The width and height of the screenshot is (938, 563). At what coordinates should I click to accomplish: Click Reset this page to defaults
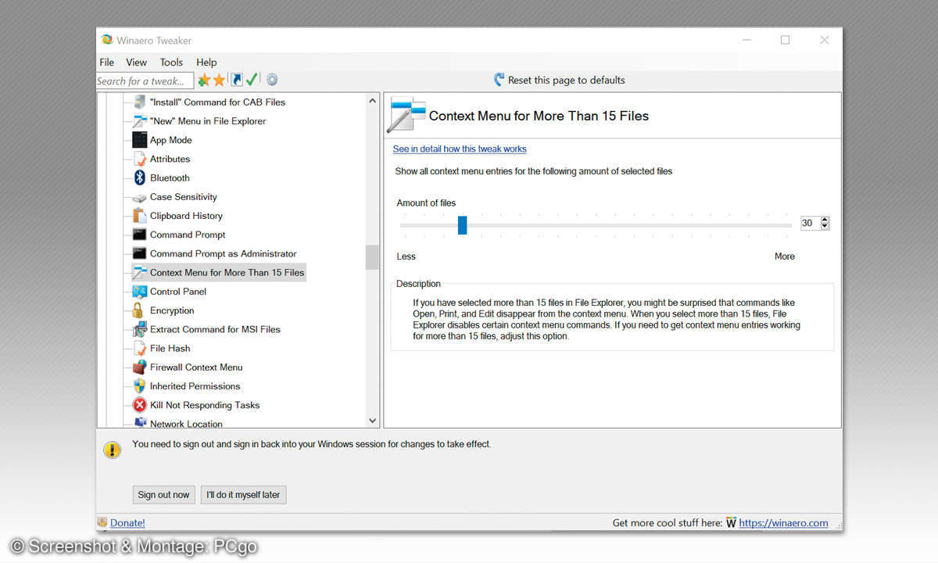567,80
